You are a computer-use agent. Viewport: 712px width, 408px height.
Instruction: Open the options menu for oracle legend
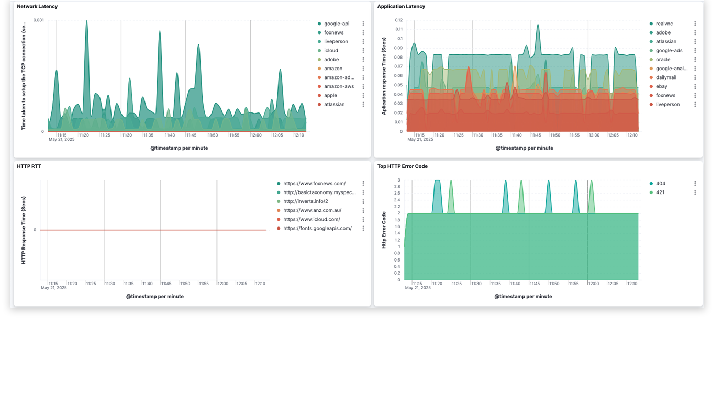point(695,59)
